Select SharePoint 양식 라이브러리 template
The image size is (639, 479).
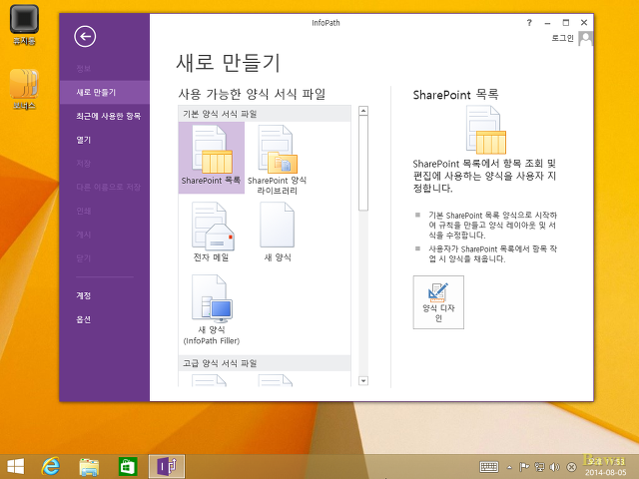(x=278, y=160)
